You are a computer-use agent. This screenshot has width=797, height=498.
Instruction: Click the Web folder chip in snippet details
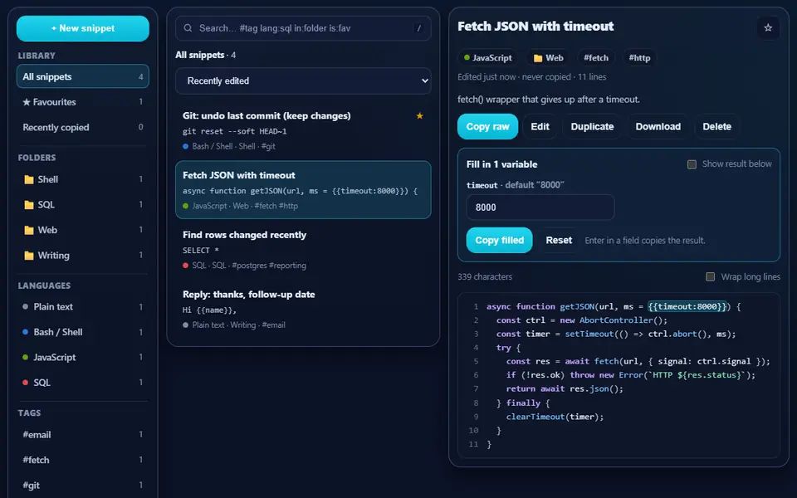pyautogui.click(x=548, y=58)
